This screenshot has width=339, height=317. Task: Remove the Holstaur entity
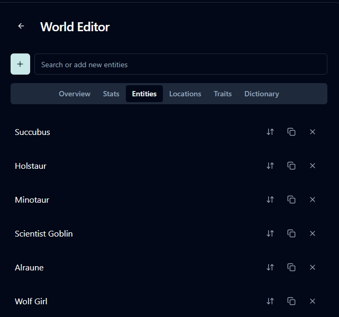313,166
